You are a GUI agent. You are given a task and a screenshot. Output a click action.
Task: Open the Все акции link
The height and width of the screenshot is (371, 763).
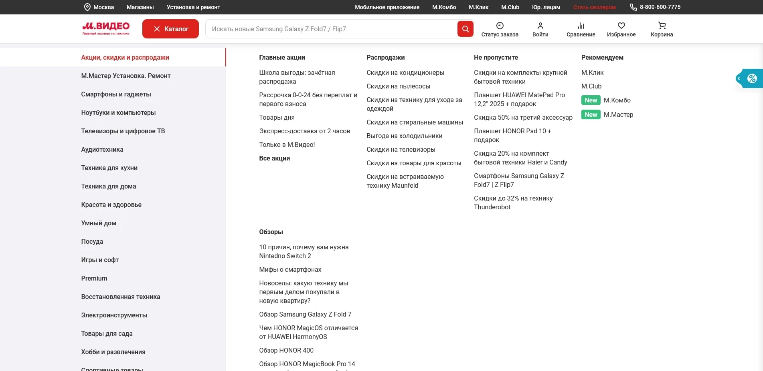(x=274, y=158)
